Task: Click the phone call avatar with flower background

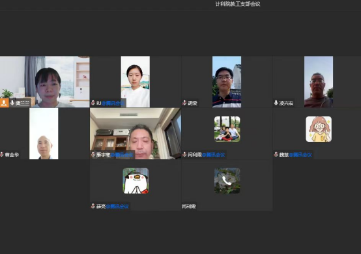Action: point(227,181)
